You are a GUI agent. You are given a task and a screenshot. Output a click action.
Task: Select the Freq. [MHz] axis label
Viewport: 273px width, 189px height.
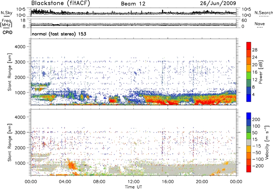[6, 23]
